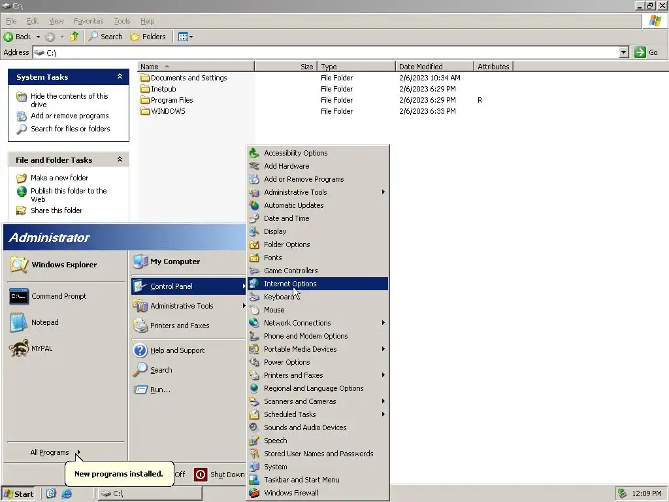Viewport: 669px width, 502px height.
Task: Open the Edit menu
Action: click(x=33, y=21)
